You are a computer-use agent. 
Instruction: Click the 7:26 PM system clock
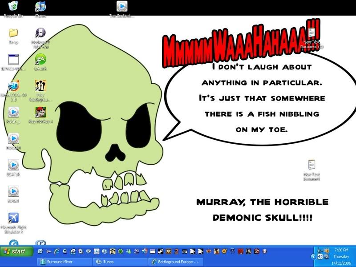click(341, 250)
